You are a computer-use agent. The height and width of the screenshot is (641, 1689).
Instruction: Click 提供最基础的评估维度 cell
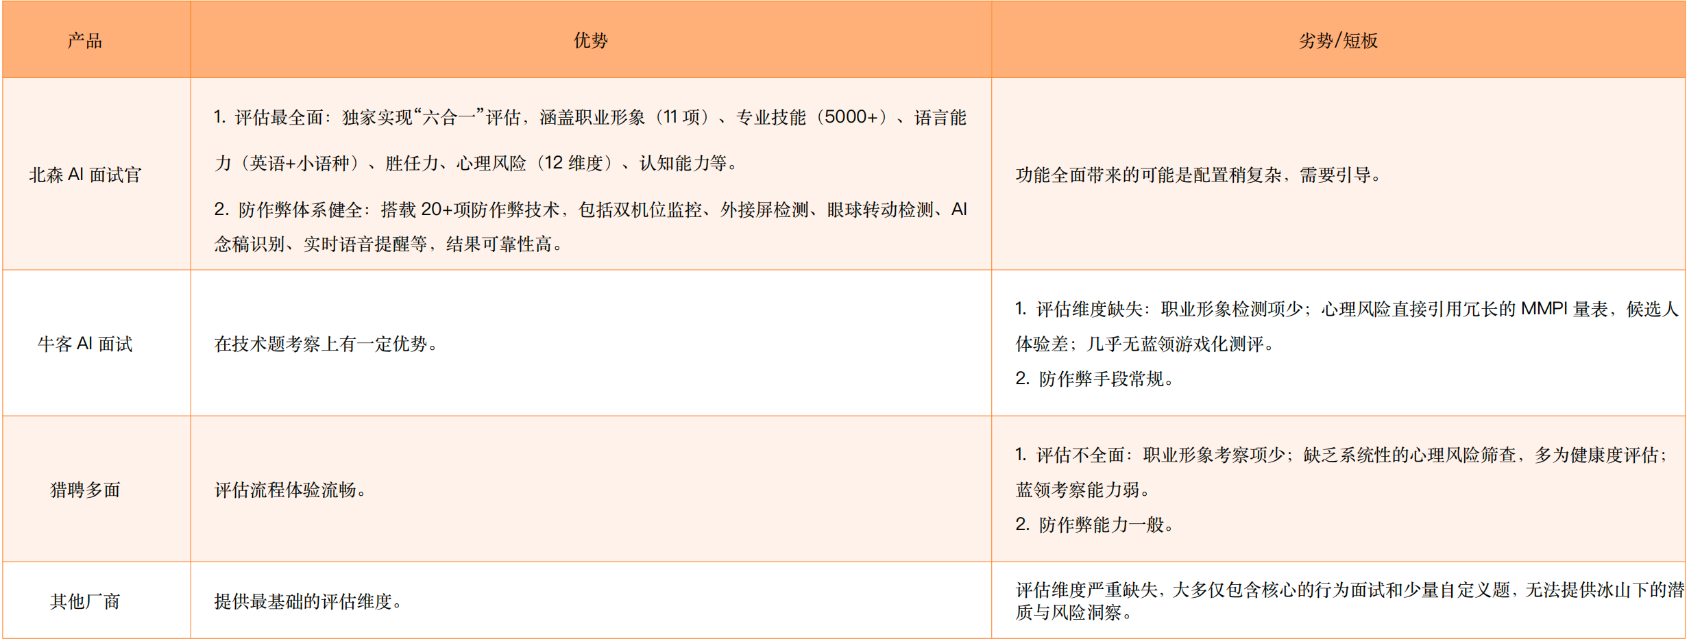(591, 601)
